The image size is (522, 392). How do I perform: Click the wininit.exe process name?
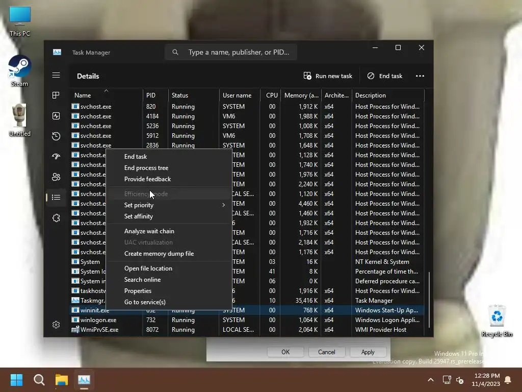click(94, 310)
